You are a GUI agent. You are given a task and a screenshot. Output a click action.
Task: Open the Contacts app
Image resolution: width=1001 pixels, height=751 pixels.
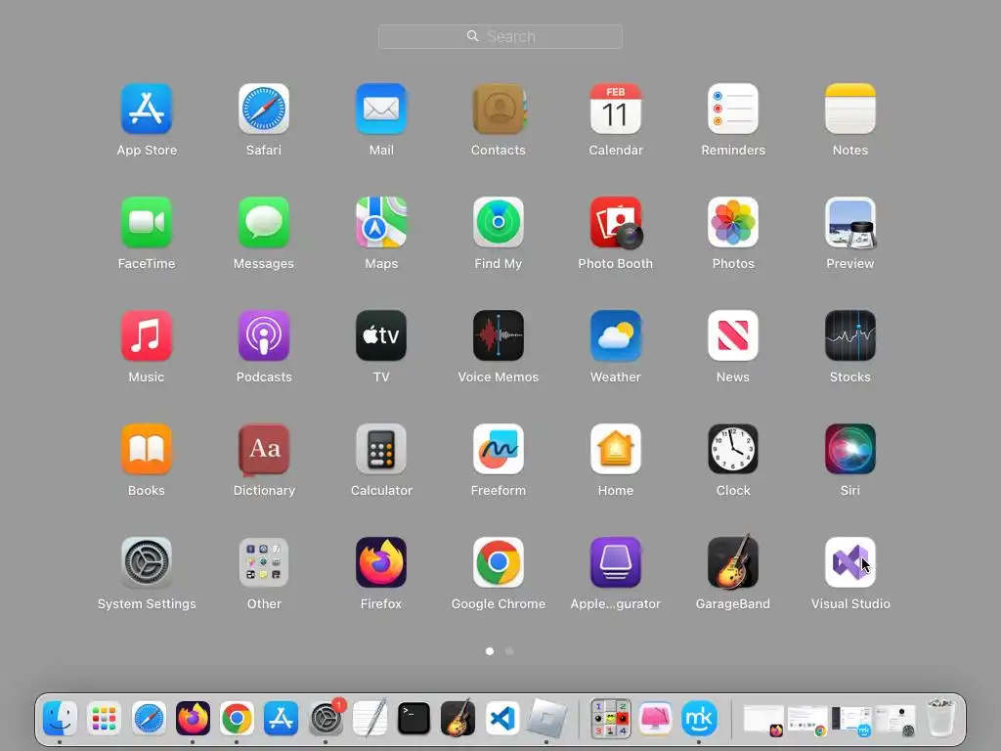pyautogui.click(x=499, y=109)
